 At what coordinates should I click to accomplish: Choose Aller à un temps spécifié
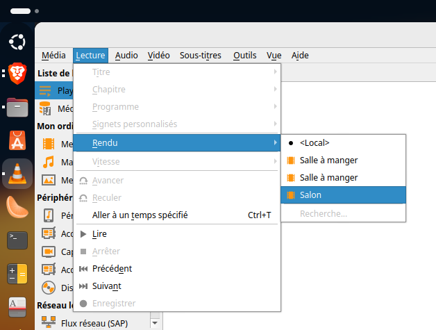pyautogui.click(x=140, y=215)
